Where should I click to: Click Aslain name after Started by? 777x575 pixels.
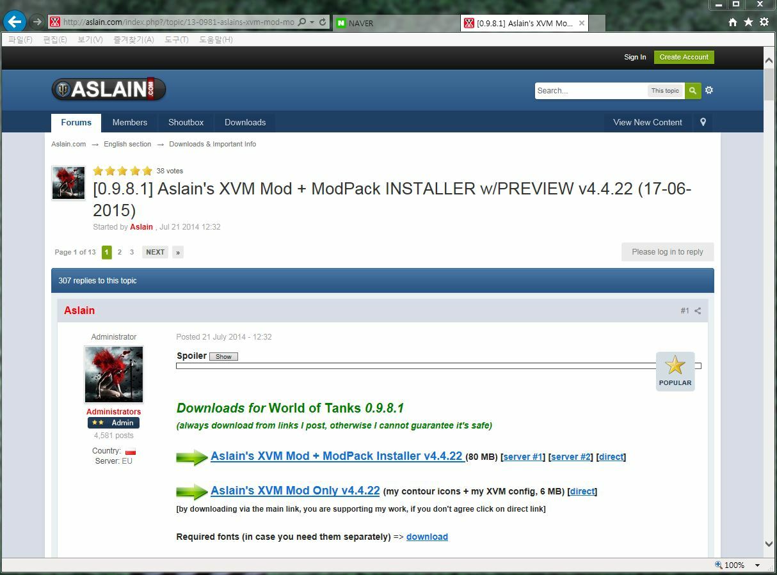(141, 227)
